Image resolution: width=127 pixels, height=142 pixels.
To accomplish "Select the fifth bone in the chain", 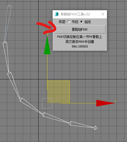I will (56, 119).
